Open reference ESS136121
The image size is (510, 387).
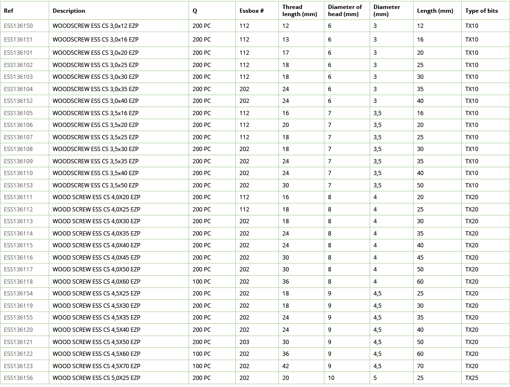(19, 342)
